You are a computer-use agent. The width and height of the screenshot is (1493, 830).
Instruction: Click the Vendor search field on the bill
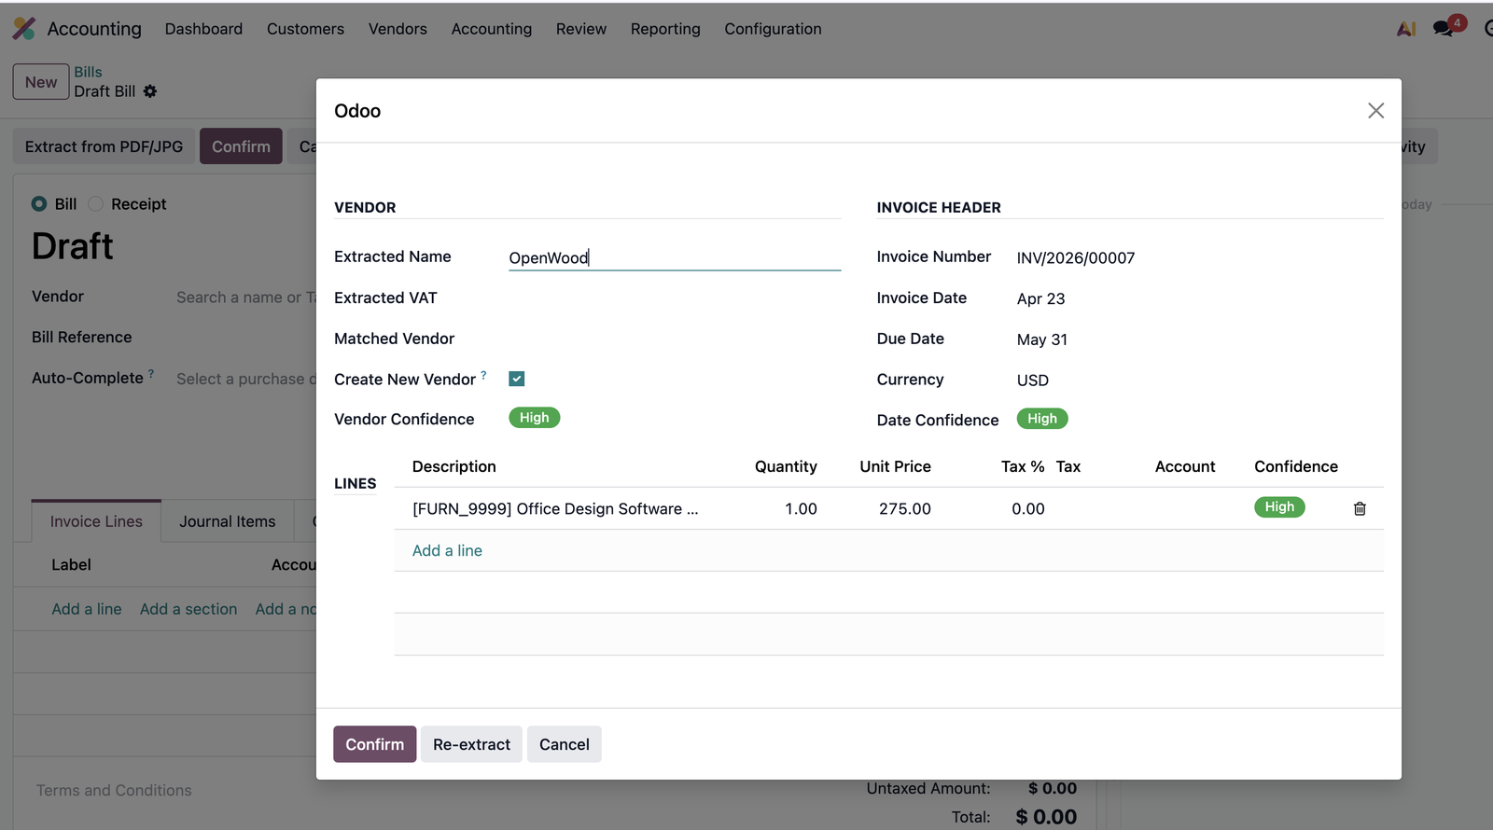pyautogui.click(x=246, y=297)
